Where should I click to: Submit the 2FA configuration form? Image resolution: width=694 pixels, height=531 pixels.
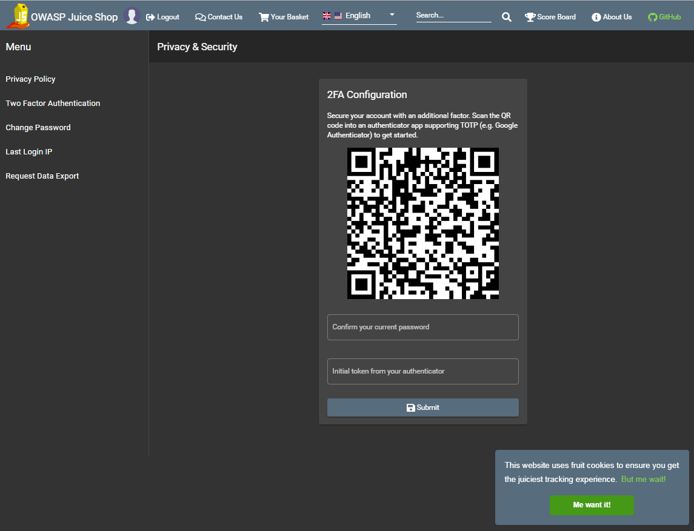pyautogui.click(x=422, y=407)
